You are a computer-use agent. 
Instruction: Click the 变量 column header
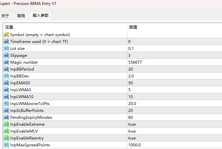click(x=65, y=27)
